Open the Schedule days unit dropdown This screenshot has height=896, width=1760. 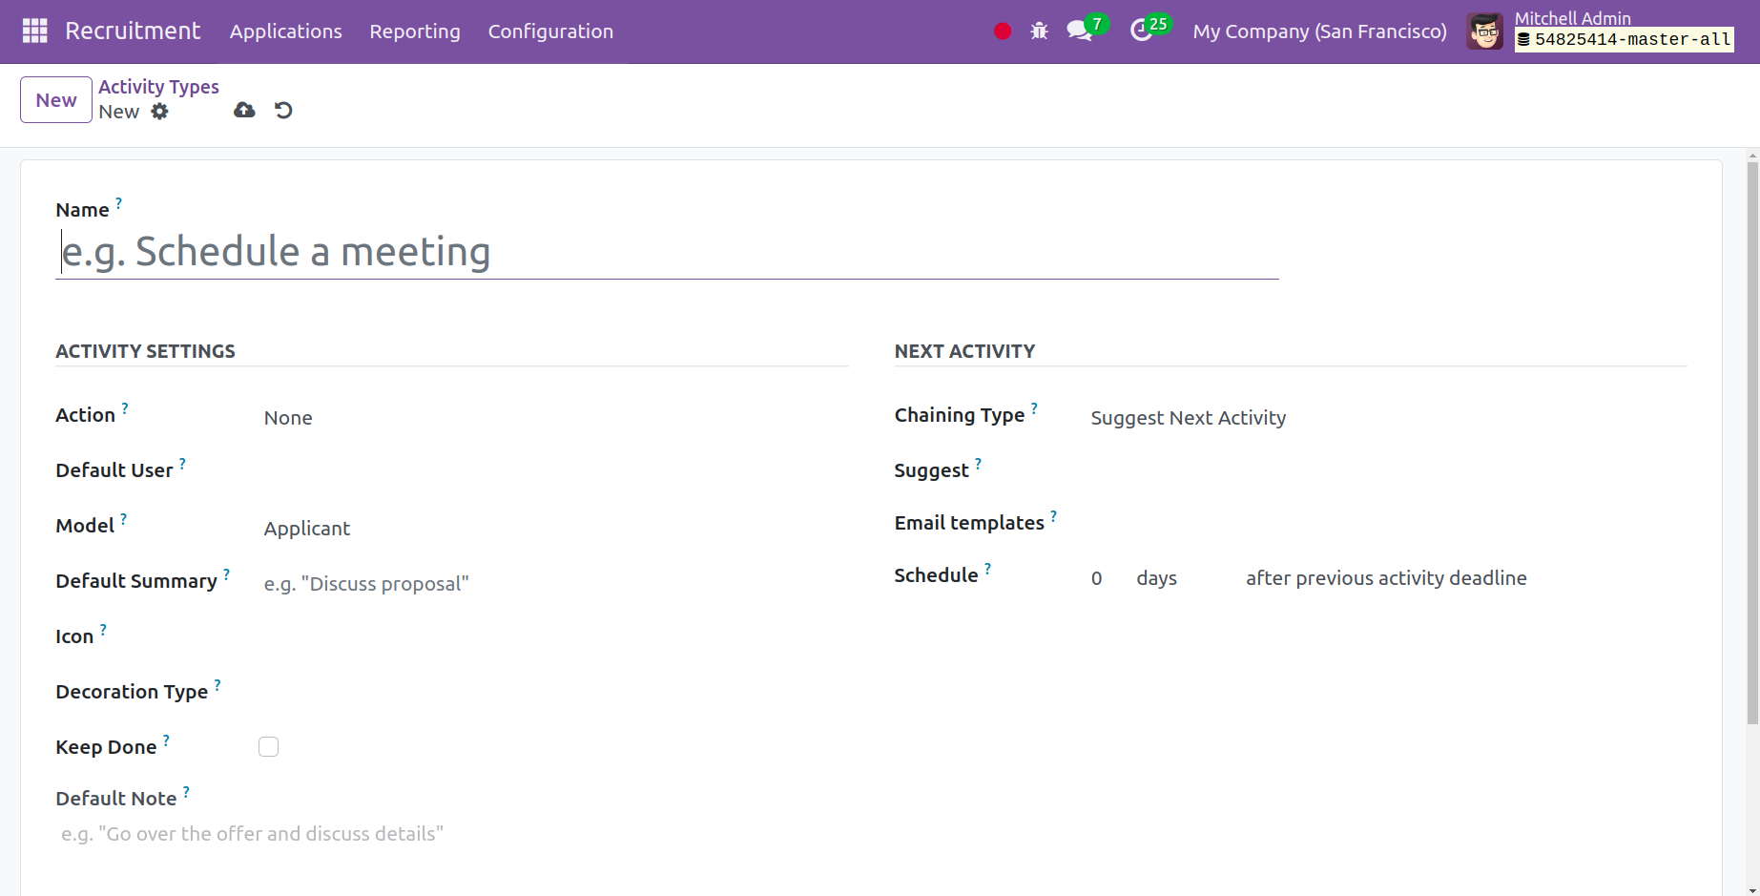click(x=1181, y=578)
